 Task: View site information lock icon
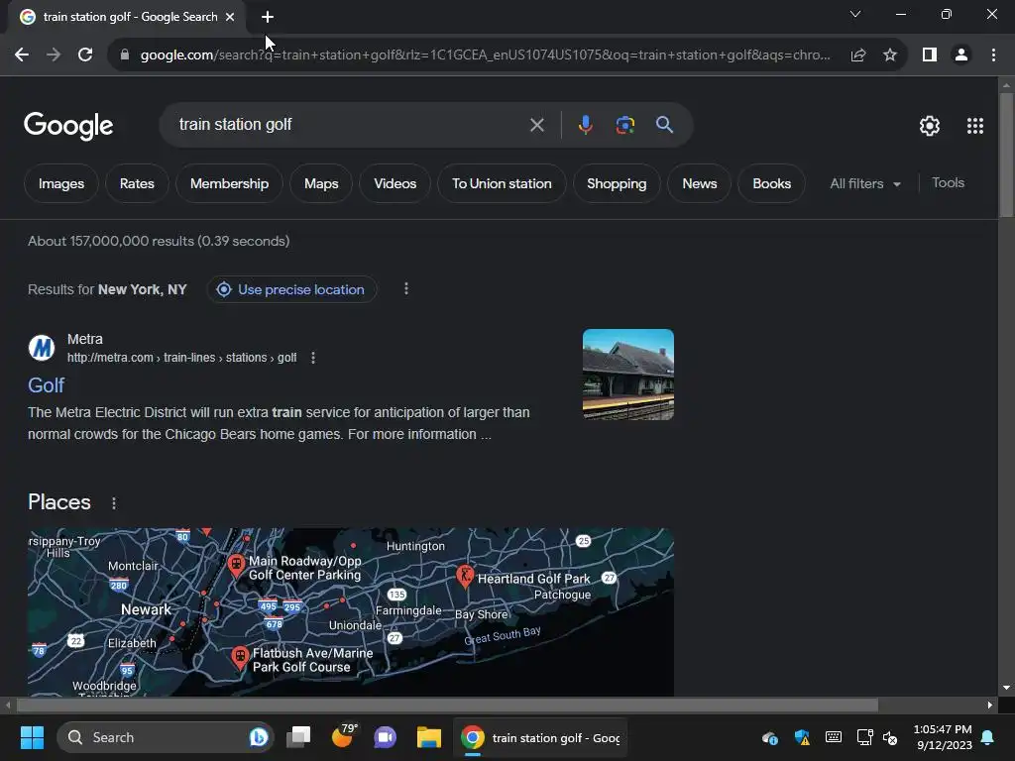(x=125, y=55)
